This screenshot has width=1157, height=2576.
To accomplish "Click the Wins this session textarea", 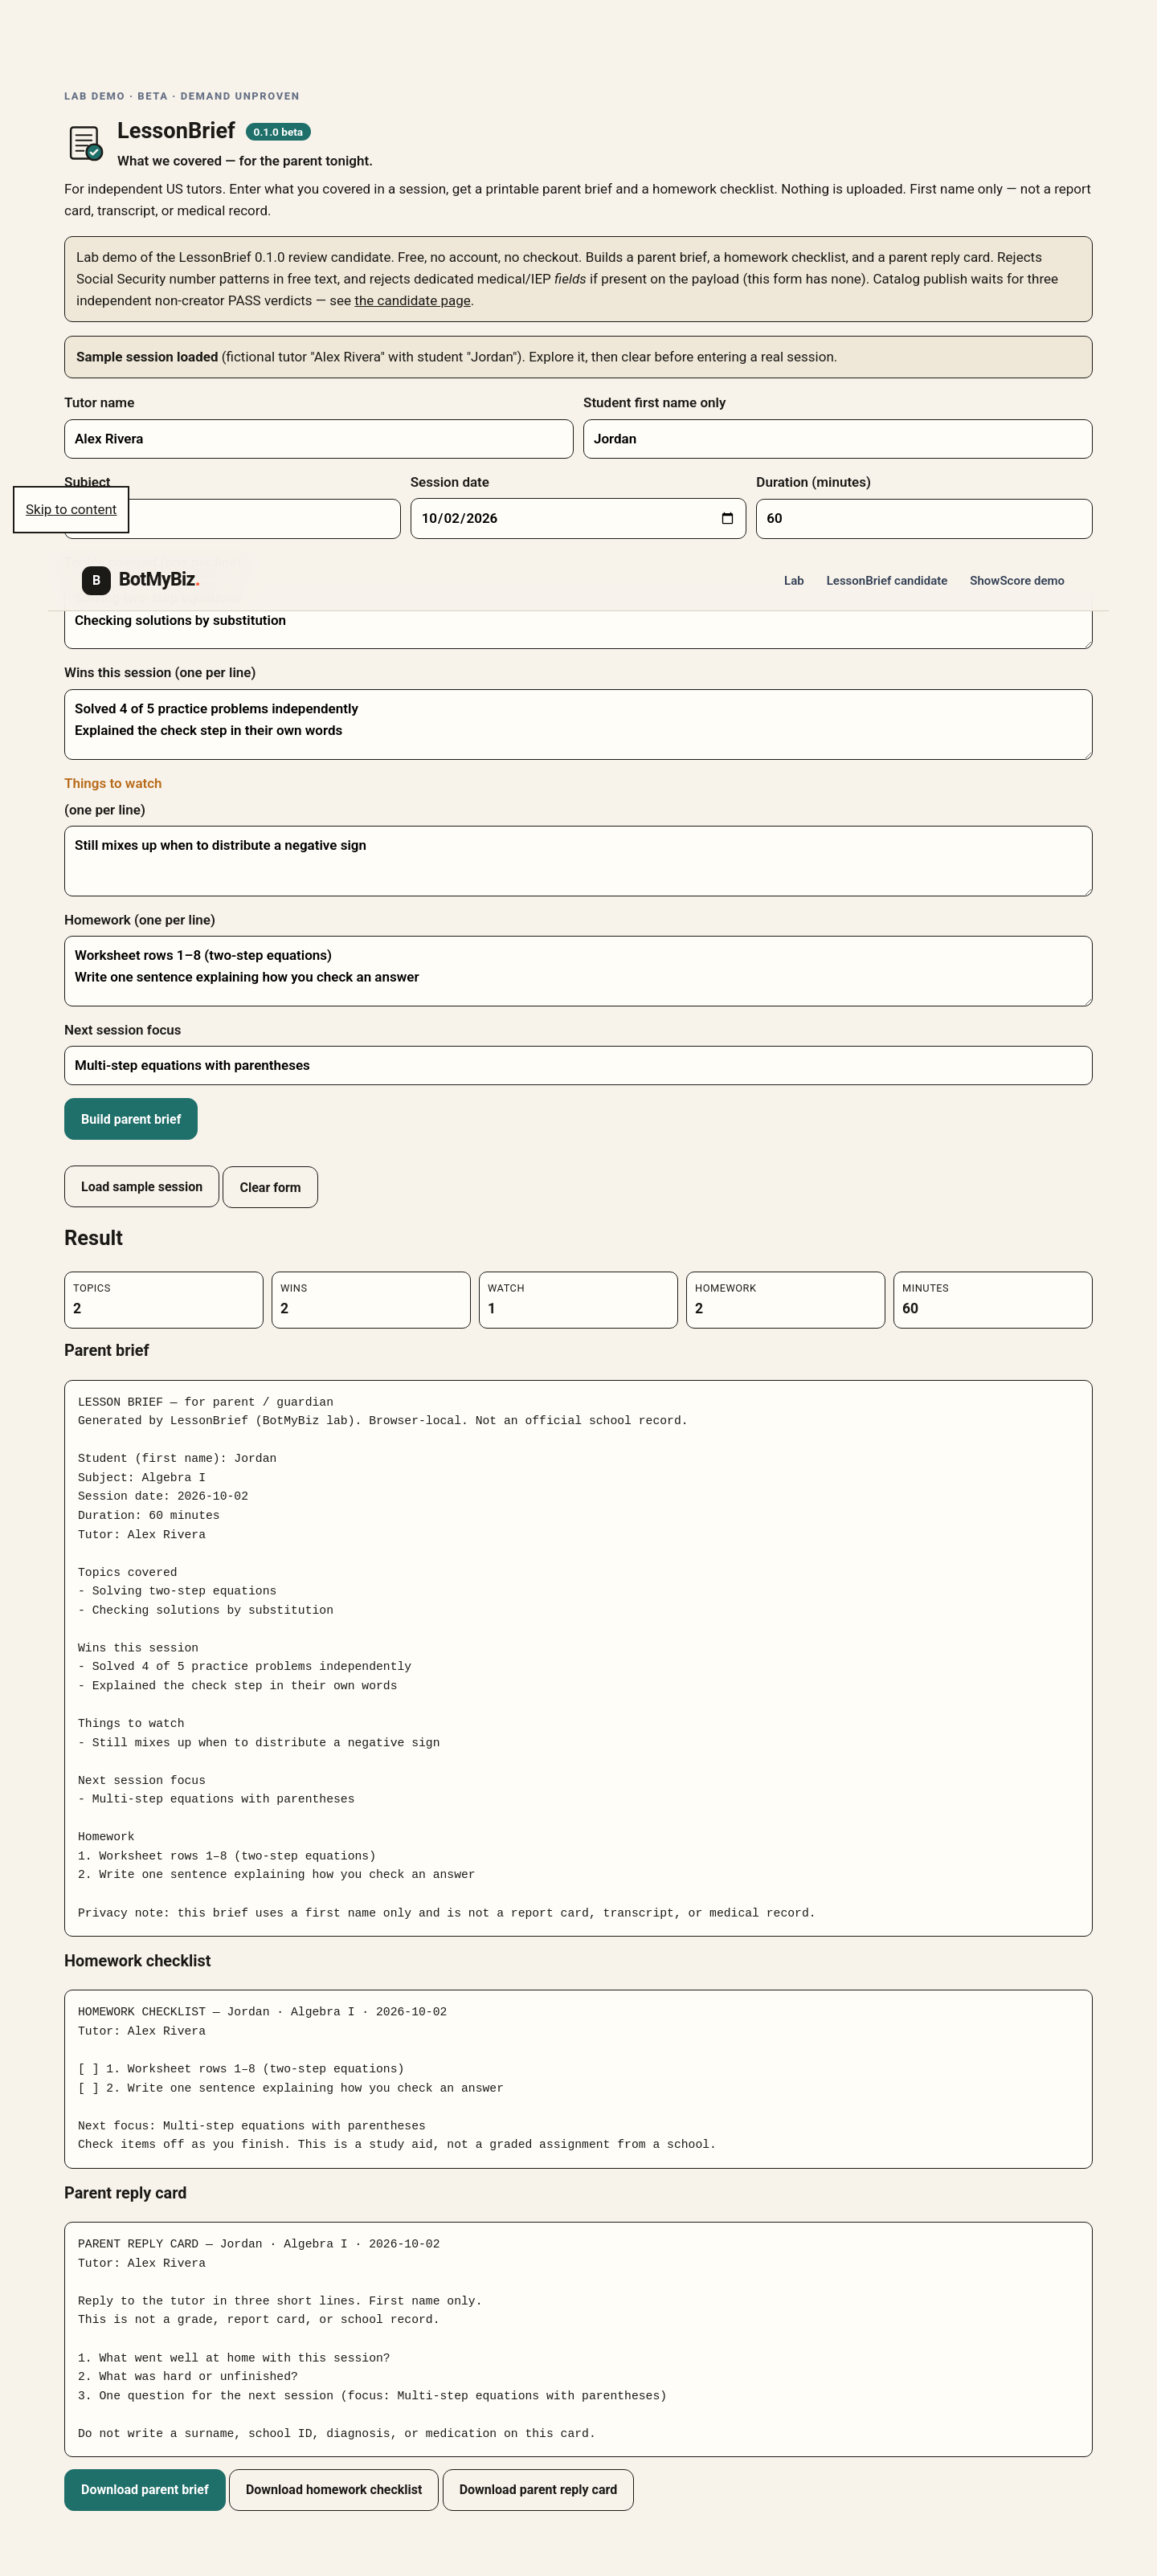I will (x=578, y=724).
